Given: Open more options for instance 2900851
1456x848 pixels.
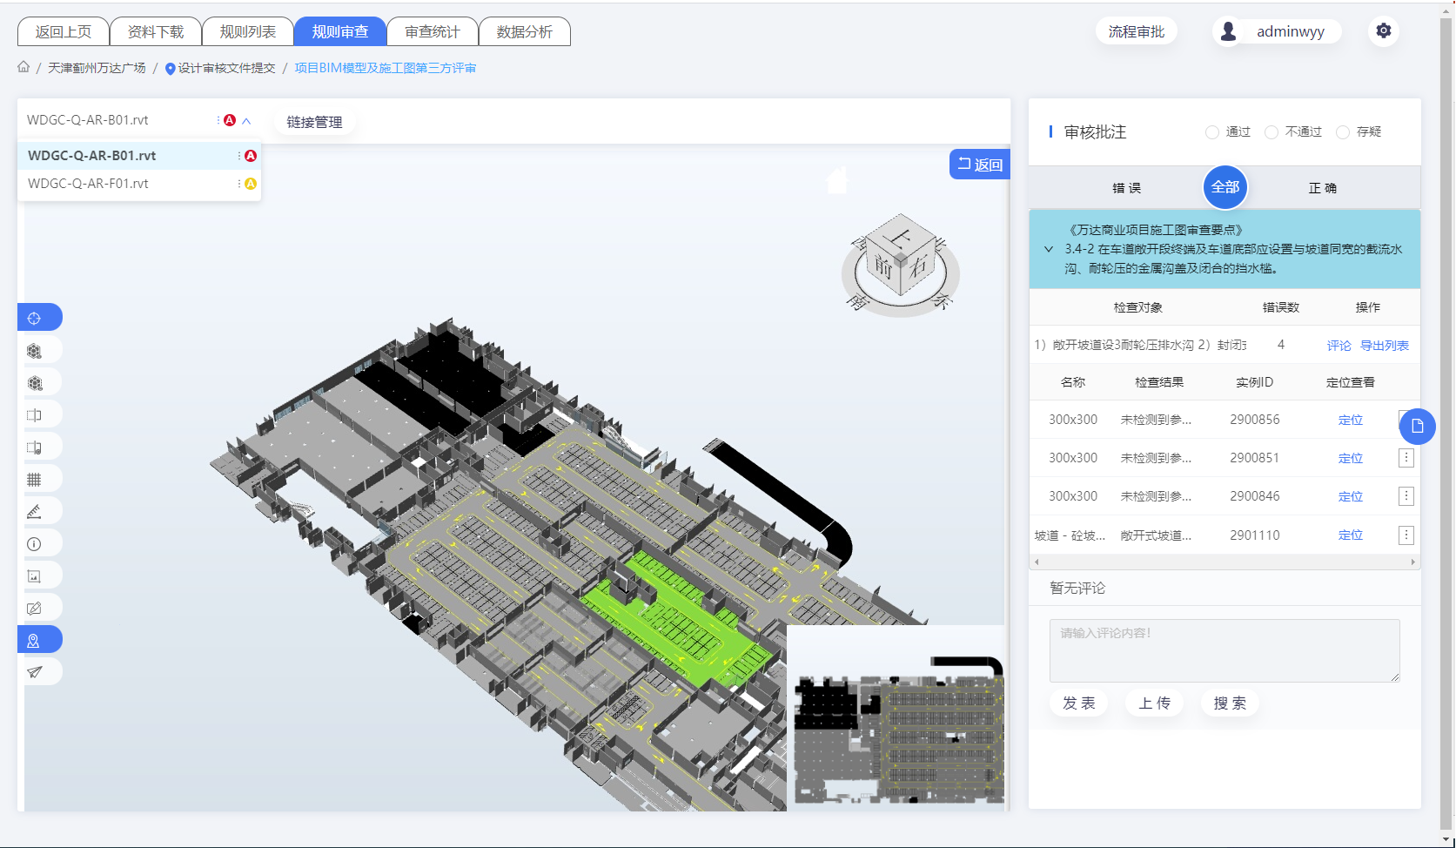Looking at the screenshot, I should click(x=1406, y=458).
